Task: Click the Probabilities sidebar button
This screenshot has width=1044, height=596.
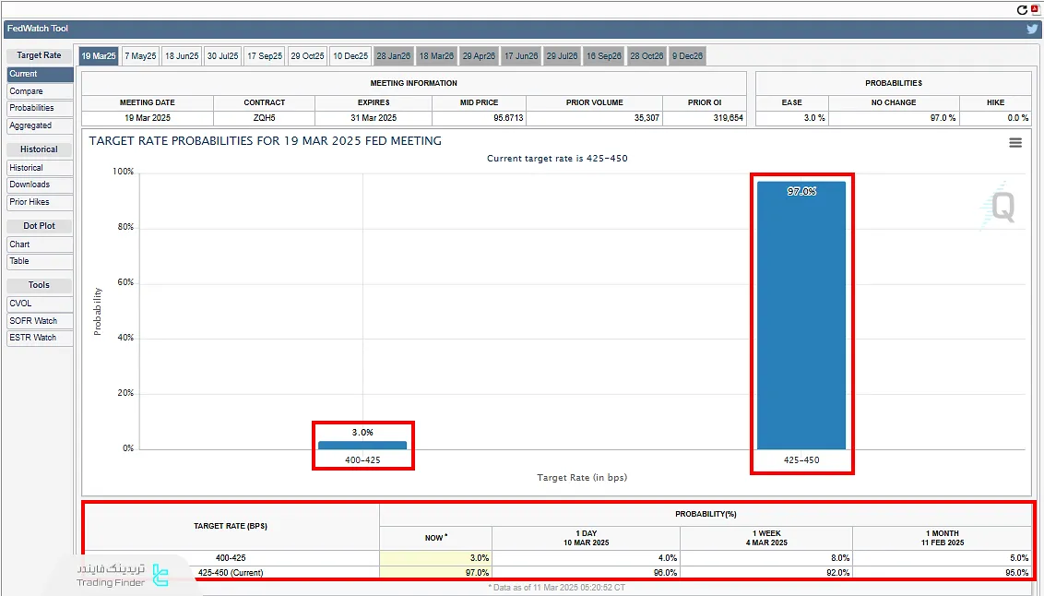Action: [x=40, y=108]
